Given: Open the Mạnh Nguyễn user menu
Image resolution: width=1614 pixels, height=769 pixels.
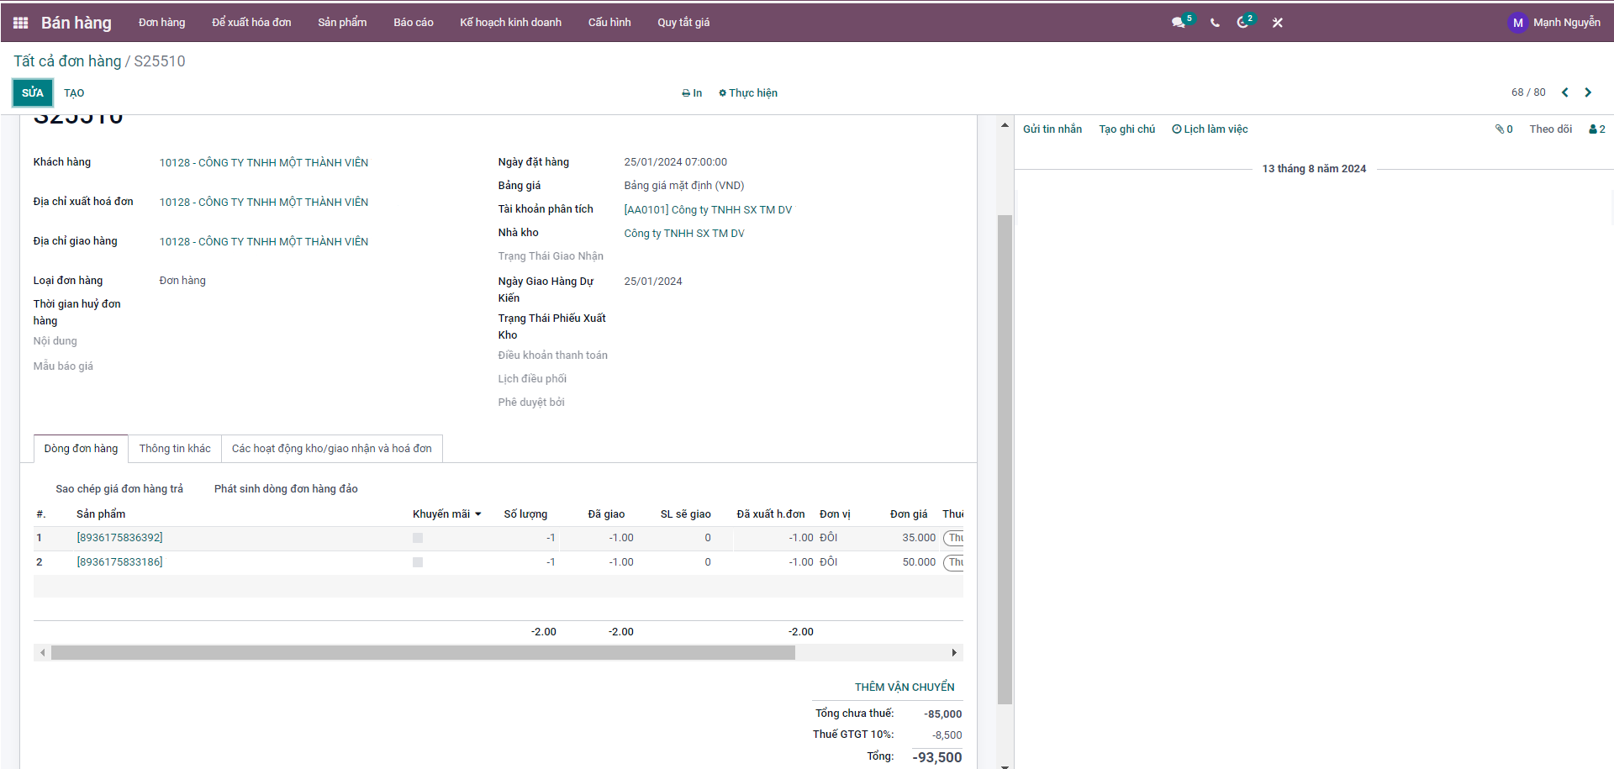Looking at the screenshot, I should coord(1554,23).
